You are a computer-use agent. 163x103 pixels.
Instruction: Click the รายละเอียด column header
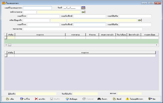click(150, 35)
